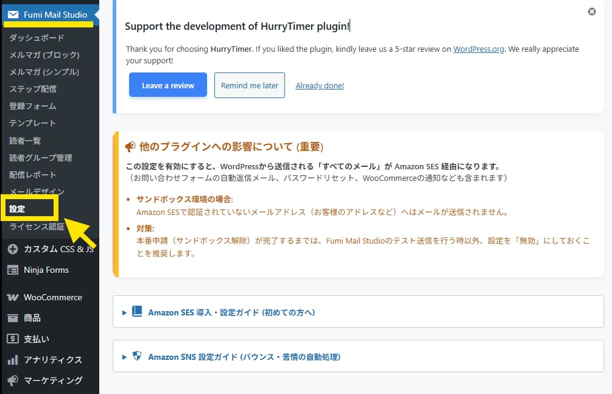Go to ステップ配信 in sidebar
The height and width of the screenshot is (394, 612).
[33, 89]
